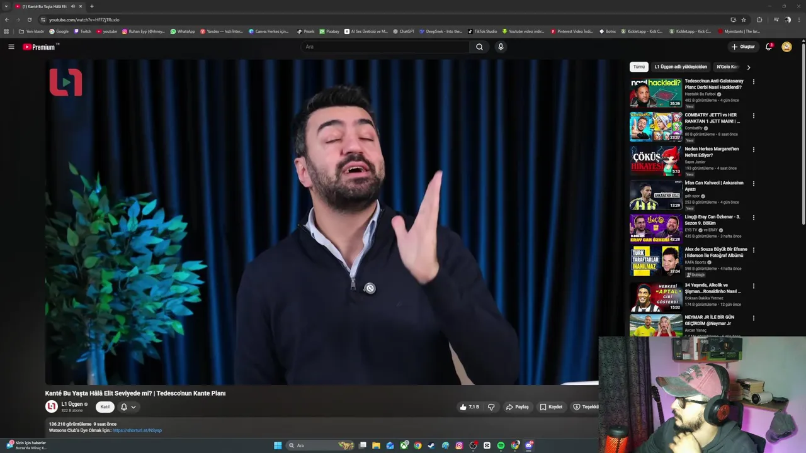Open Tedesco'nun Anti-Galatasaray Planı video thumbnail
This screenshot has width=806, height=453.
click(656, 92)
